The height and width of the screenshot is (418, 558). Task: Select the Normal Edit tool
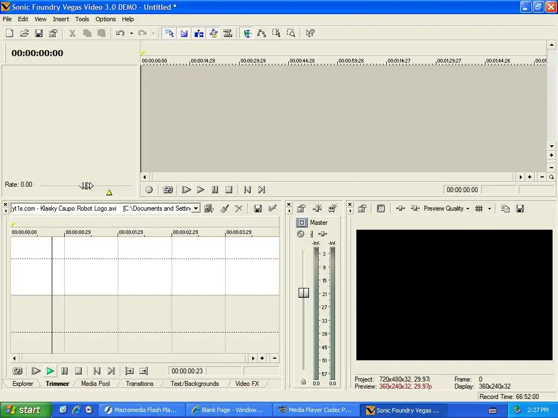(247, 33)
